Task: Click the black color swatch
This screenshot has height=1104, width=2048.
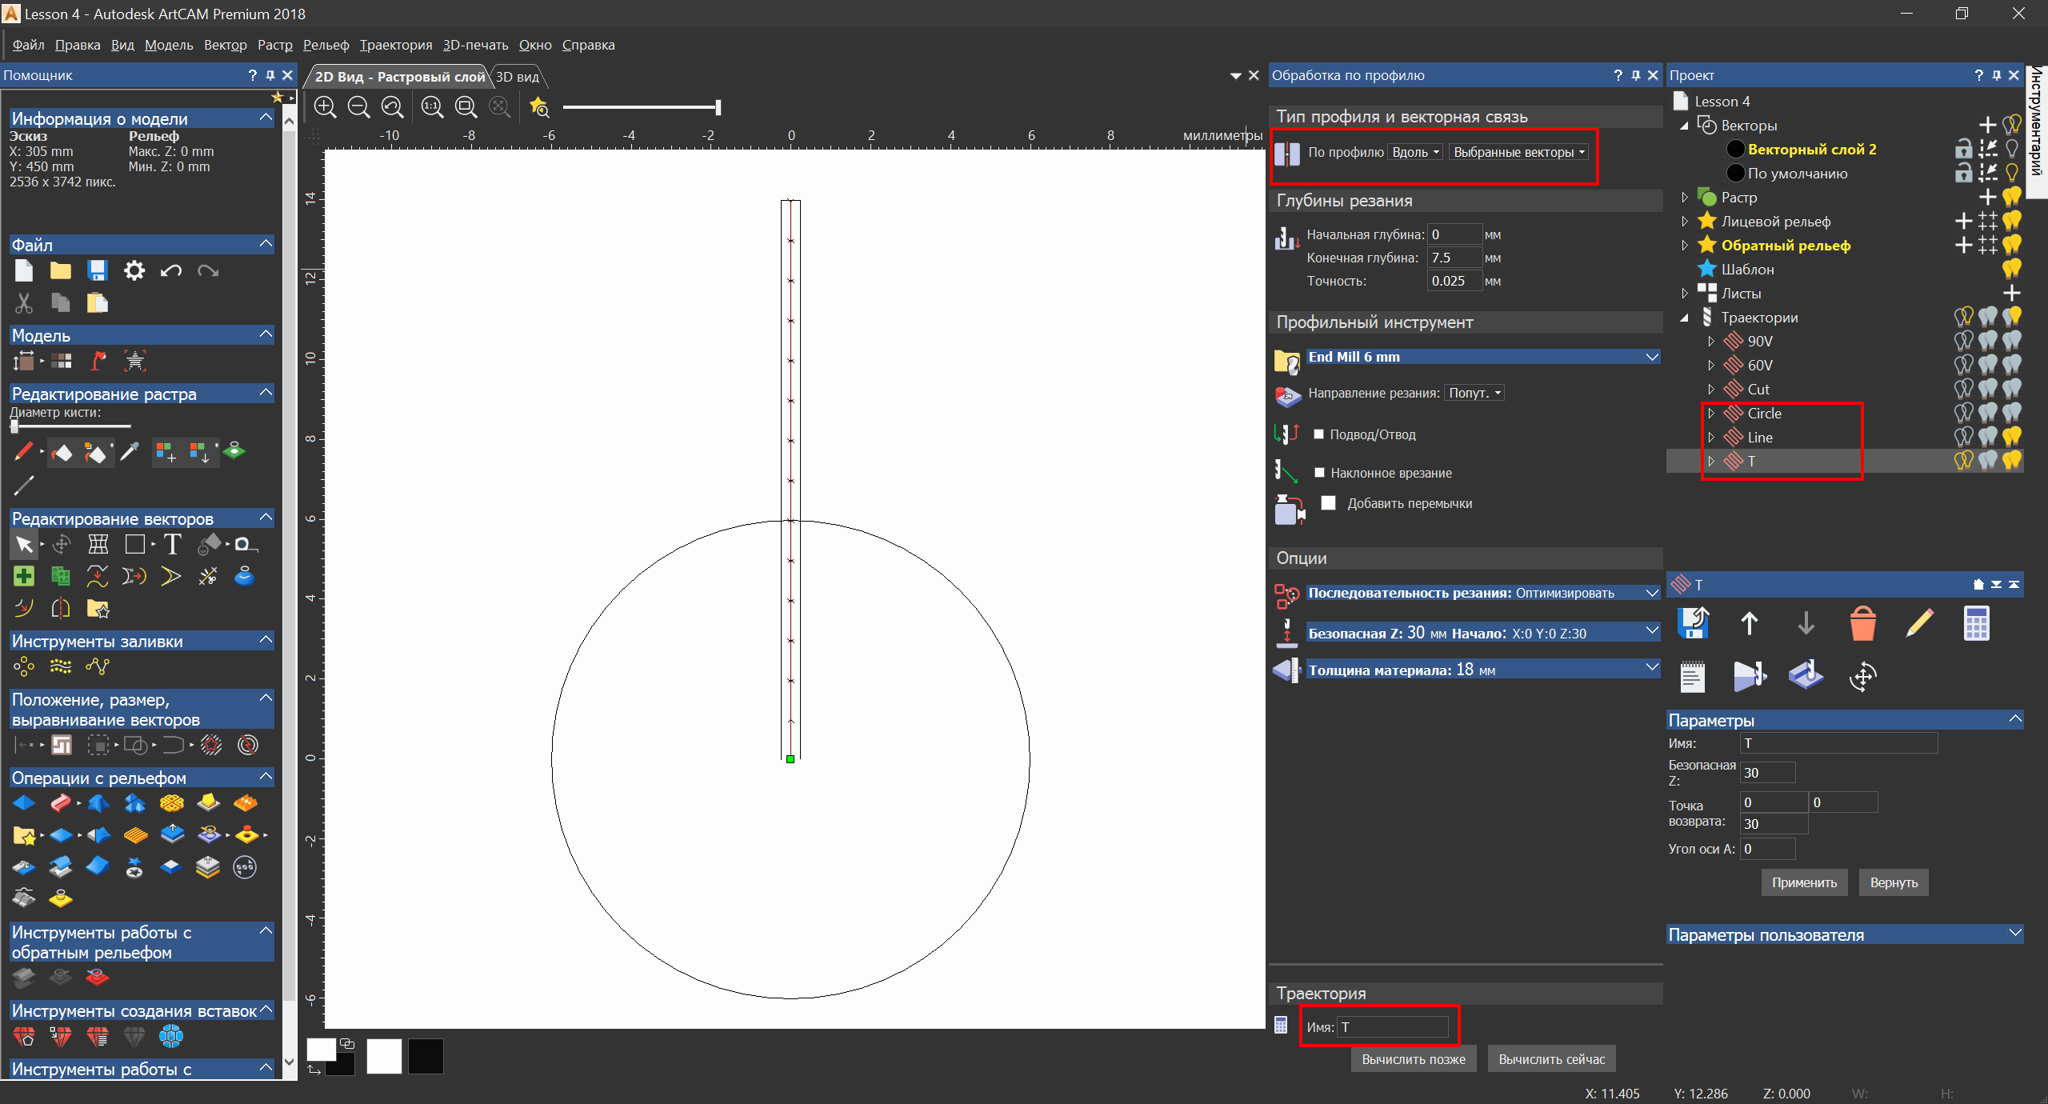Action: pyautogui.click(x=426, y=1056)
